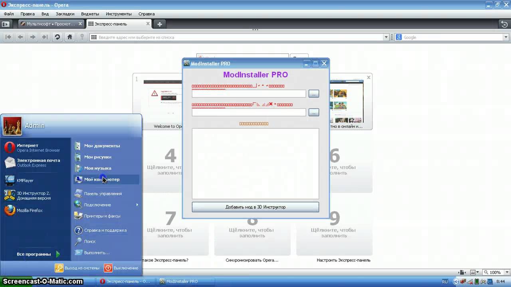Open the Настроить Экспресс-панель link
Image resolution: width=511 pixels, height=287 pixels.
(344, 260)
